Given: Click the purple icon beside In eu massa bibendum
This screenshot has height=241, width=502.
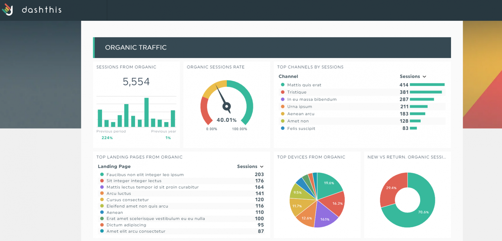Looking at the screenshot, I should coord(282,99).
